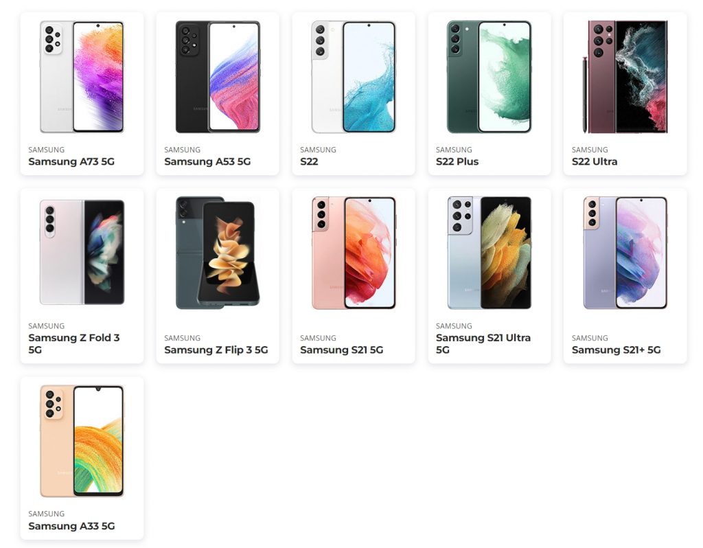
Task: Select the violet Samsung S21+ 5G image
Action: (625, 253)
